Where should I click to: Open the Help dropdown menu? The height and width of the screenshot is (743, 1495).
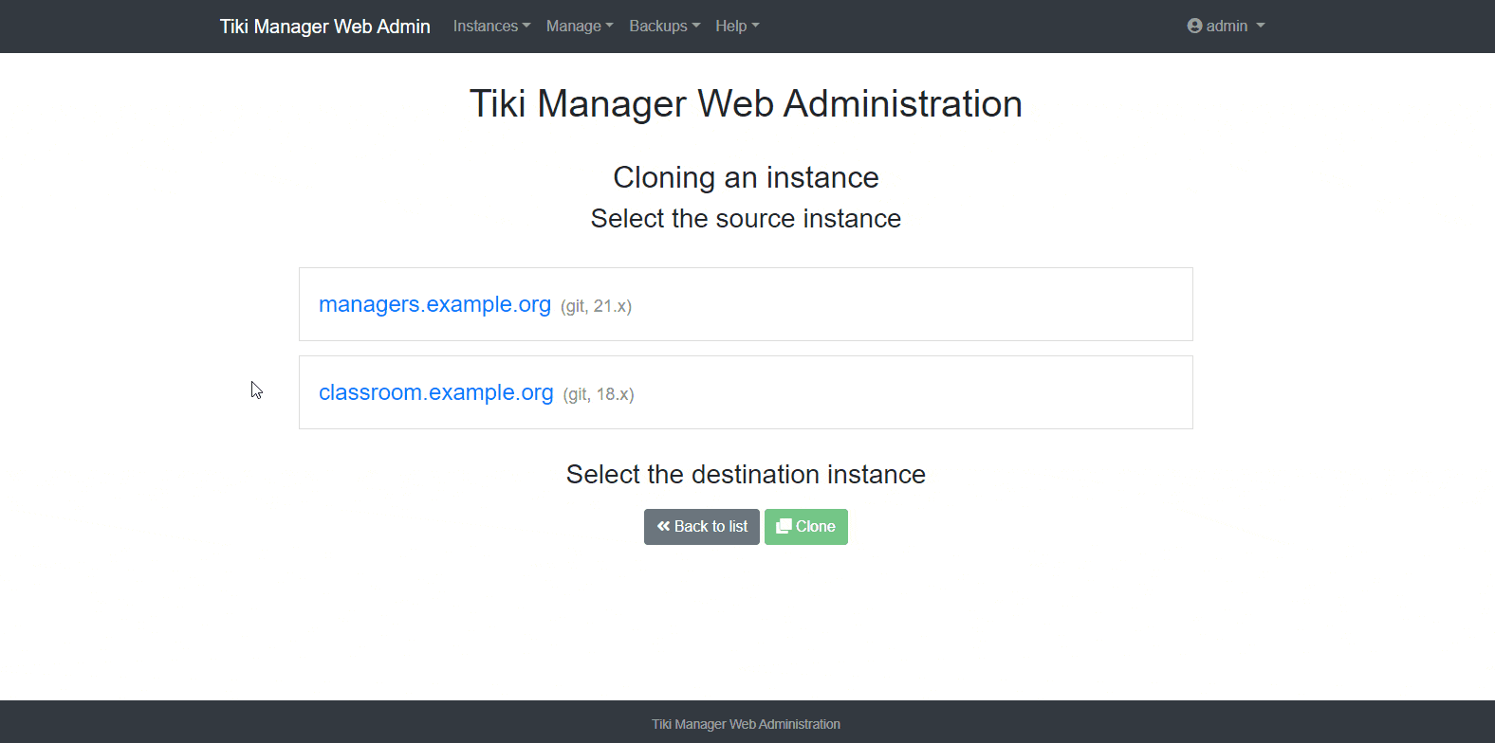coord(737,27)
